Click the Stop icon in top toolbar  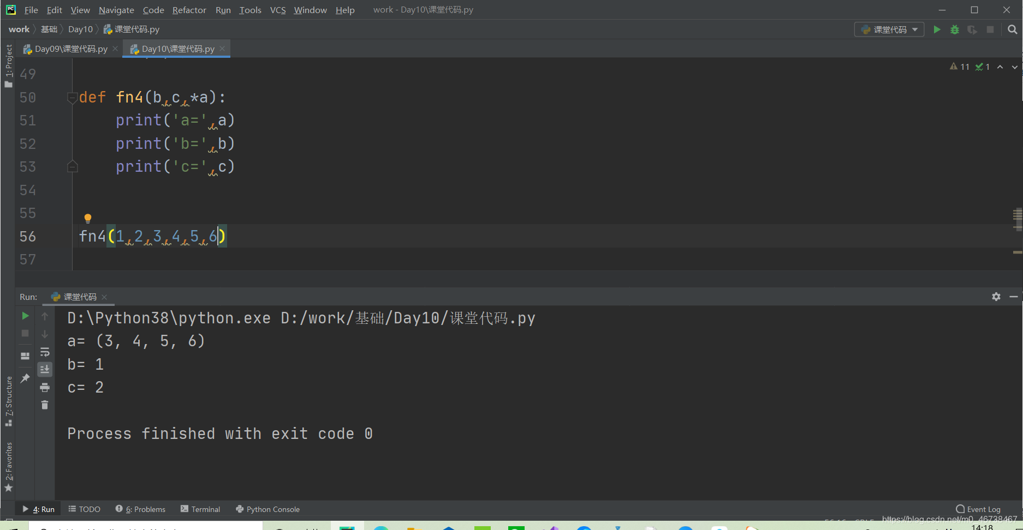(990, 29)
